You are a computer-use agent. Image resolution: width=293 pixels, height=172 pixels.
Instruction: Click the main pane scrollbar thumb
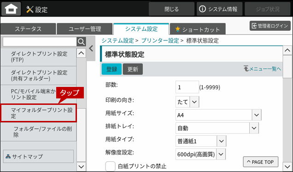point(287,67)
